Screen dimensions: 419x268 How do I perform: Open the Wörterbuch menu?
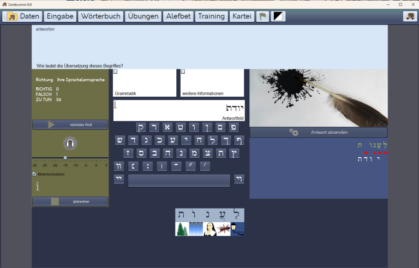click(x=100, y=16)
